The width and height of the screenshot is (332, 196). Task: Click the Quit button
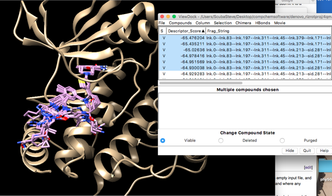point(307,151)
